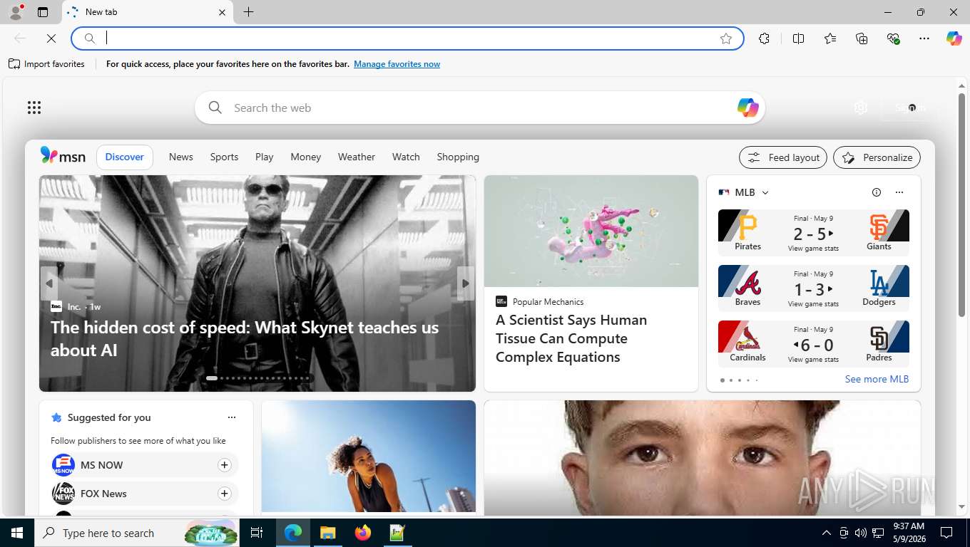Open the Weather tab

pyautogui.click(x=356, y=157)
